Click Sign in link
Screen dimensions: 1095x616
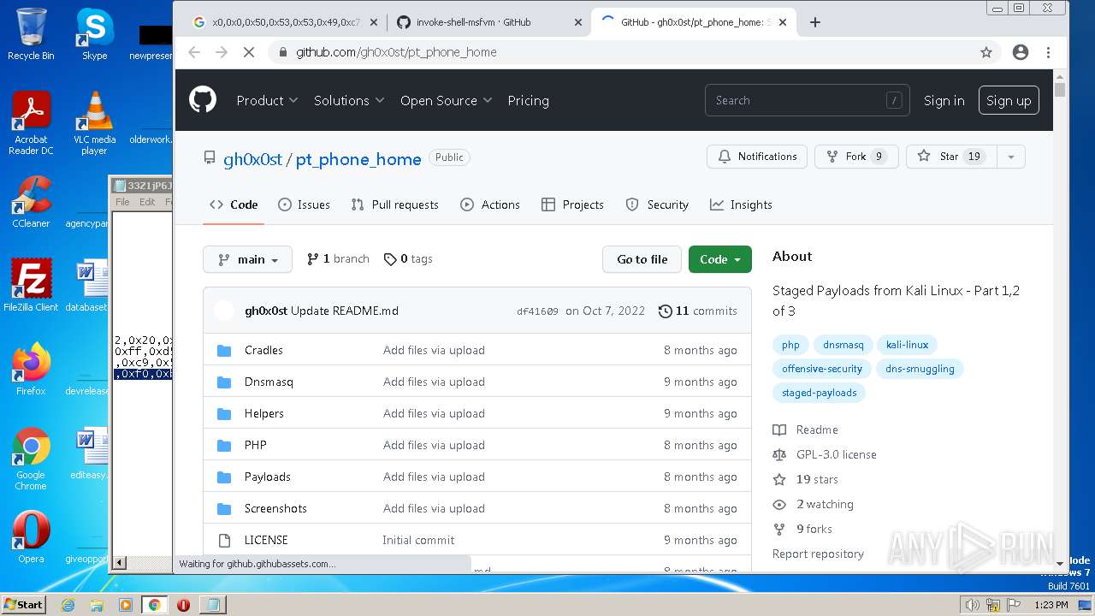click(x=944, y=100)
